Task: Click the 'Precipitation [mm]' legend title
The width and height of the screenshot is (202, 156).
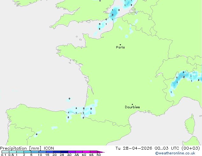Action: click(21, 148)
